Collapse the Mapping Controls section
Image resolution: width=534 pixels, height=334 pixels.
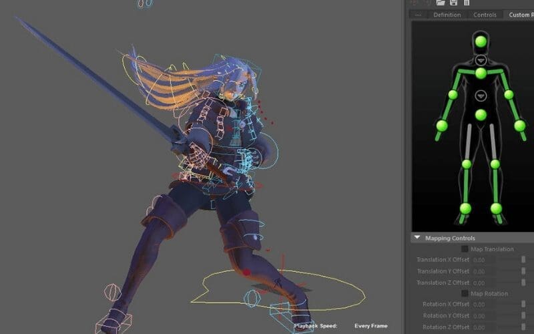point(417,237)
